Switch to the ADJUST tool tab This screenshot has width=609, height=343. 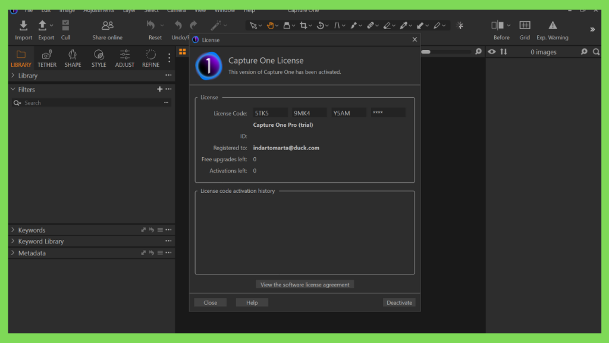[x=125, y=58]
